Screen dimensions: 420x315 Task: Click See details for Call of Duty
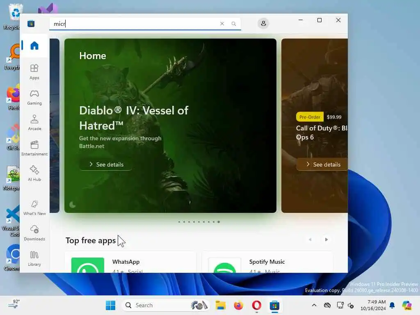point(323,164)
